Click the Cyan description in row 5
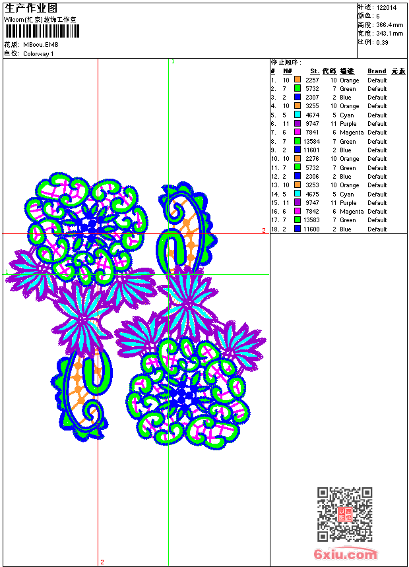The image size is (409, 567). tap(347, 115)
